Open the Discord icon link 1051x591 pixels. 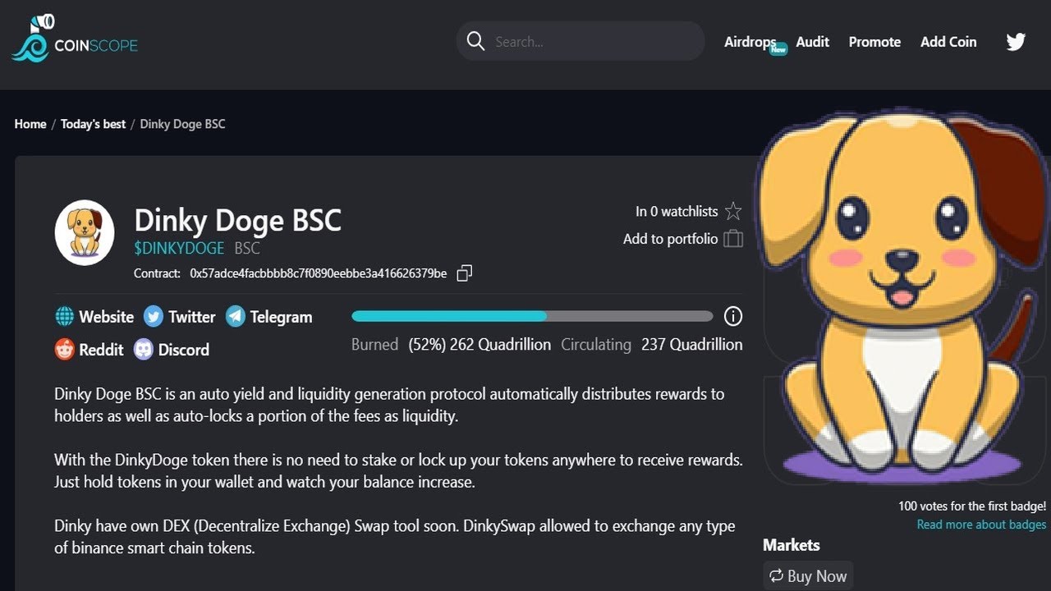(x=144, y=350)
